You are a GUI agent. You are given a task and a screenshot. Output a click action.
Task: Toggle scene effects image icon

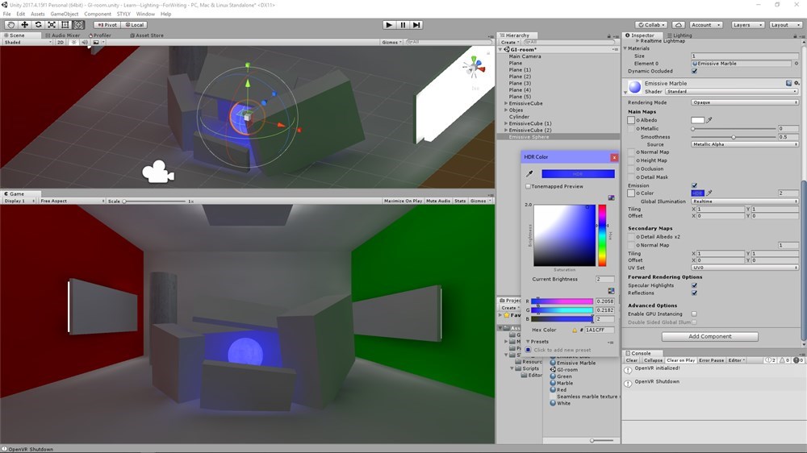click(x=96, y=42)
